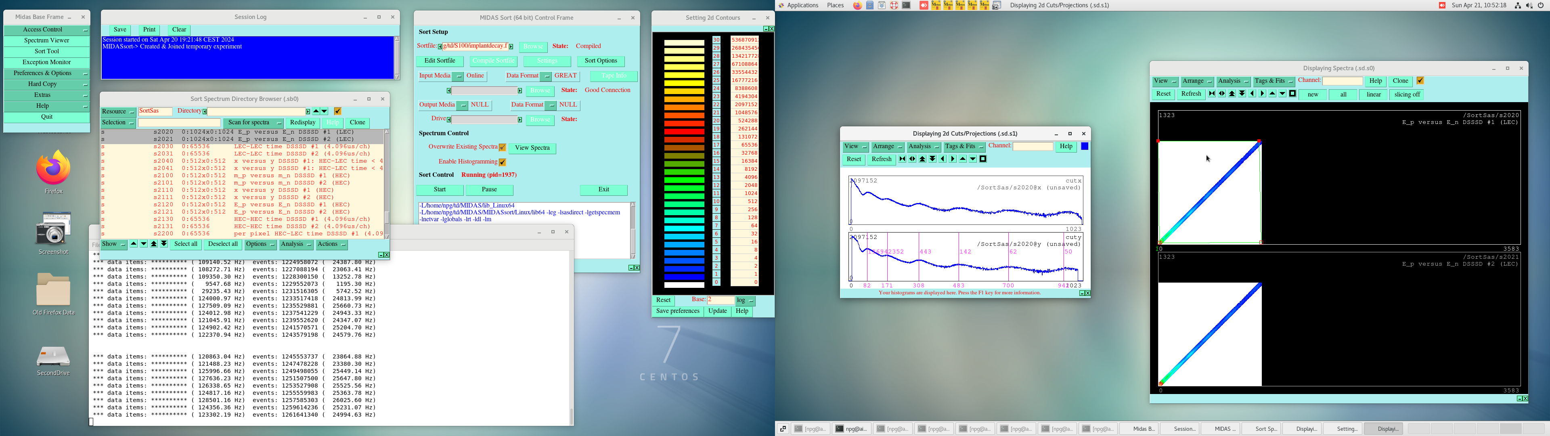Select spectrum row s2110 x versus y DSSSD #1

[x=242, y=190]
